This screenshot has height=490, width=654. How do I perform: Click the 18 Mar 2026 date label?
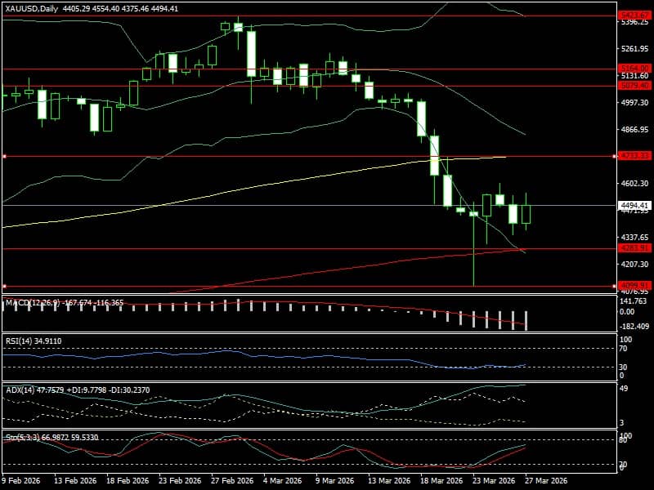441,480
